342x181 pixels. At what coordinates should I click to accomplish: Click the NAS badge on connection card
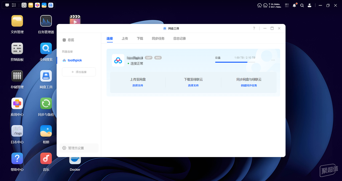[158, 58]
